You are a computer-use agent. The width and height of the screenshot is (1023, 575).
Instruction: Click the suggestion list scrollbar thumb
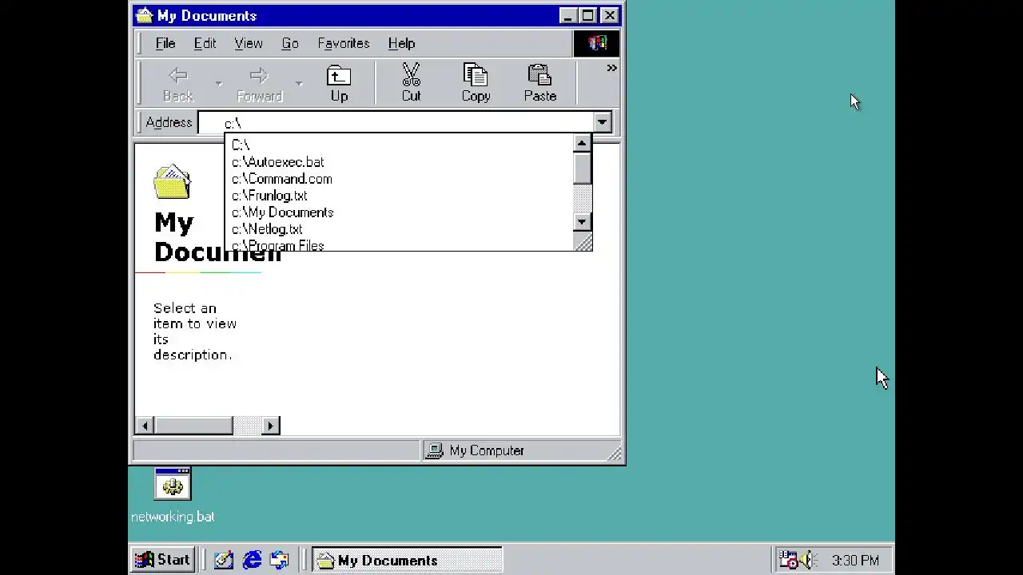pos(583,169)
